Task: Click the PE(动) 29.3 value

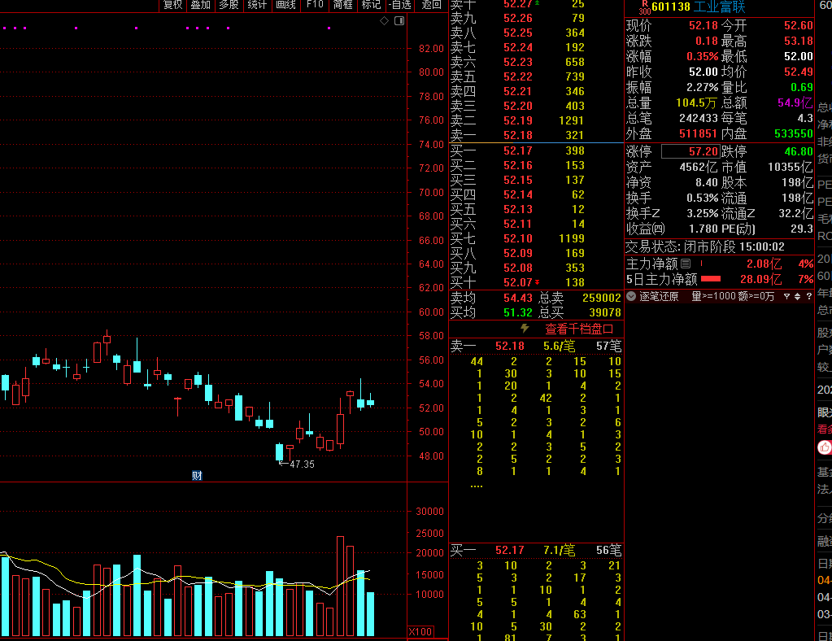Action: click(x=801, y=229)
